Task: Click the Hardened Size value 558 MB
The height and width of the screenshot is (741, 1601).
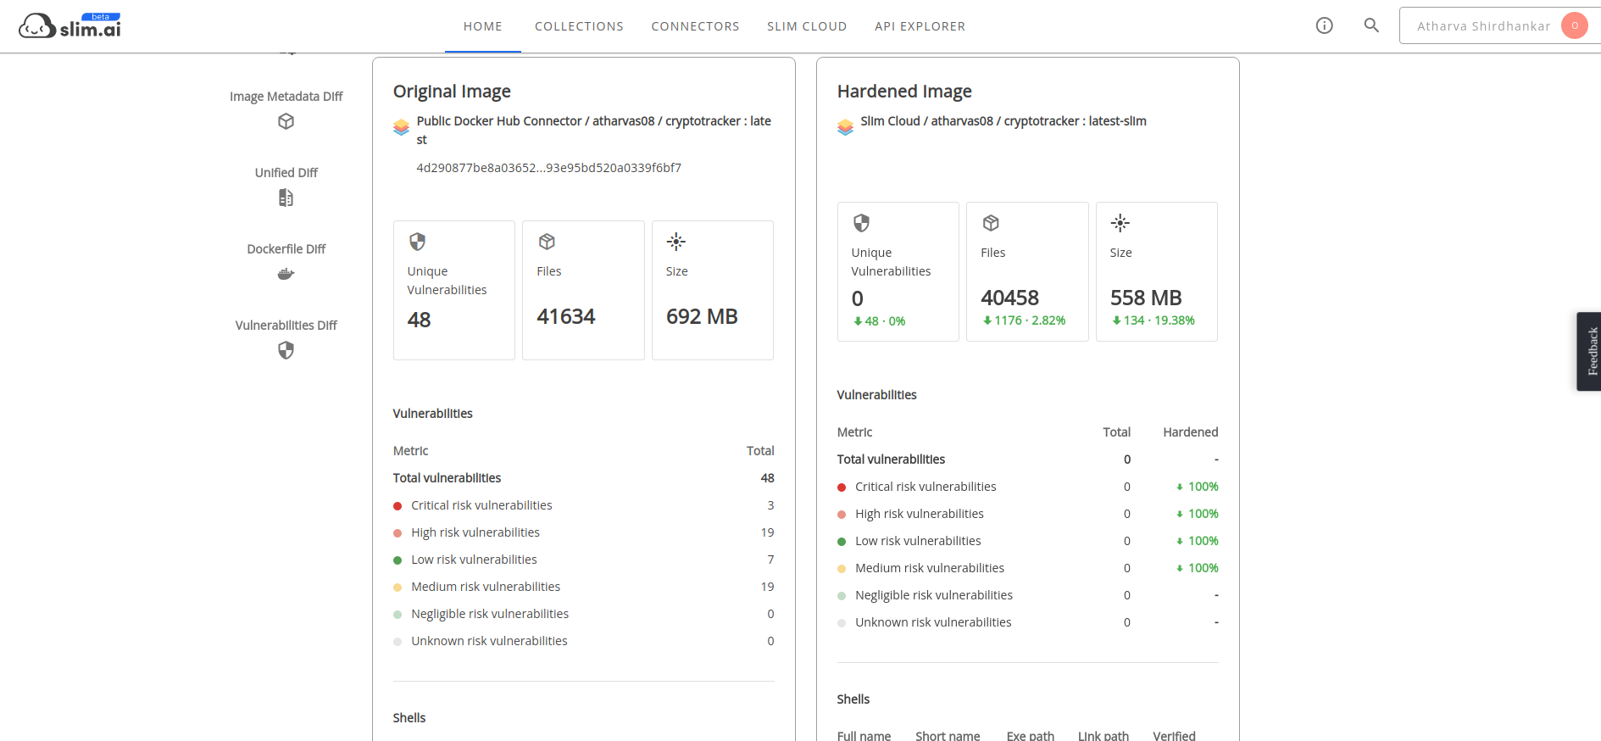Action: tap(1146, 298)
